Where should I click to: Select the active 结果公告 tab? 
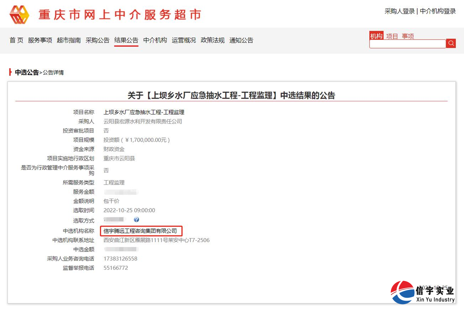pos(126,40)
